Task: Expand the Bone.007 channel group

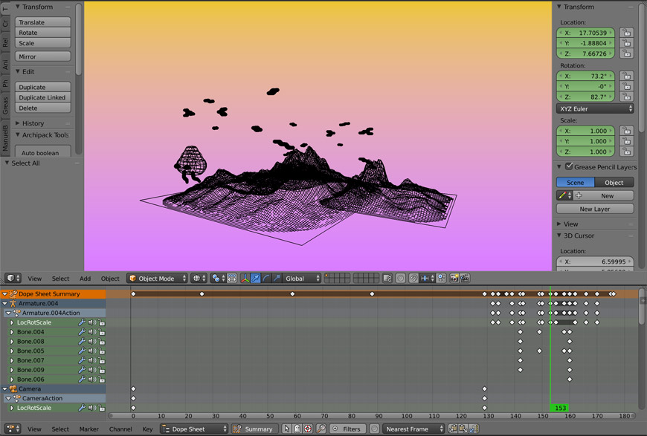Action: coord(12,361)
